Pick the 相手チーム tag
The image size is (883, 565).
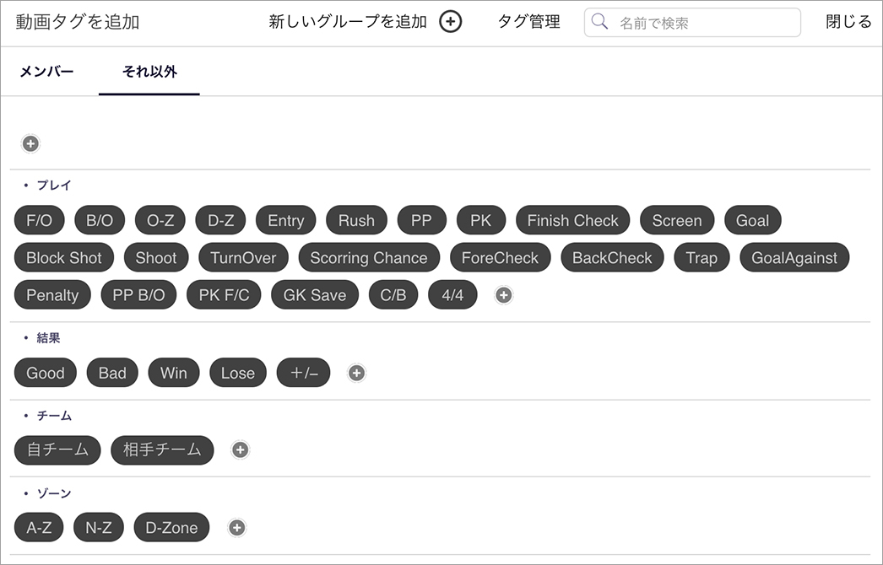click(162, 449)
